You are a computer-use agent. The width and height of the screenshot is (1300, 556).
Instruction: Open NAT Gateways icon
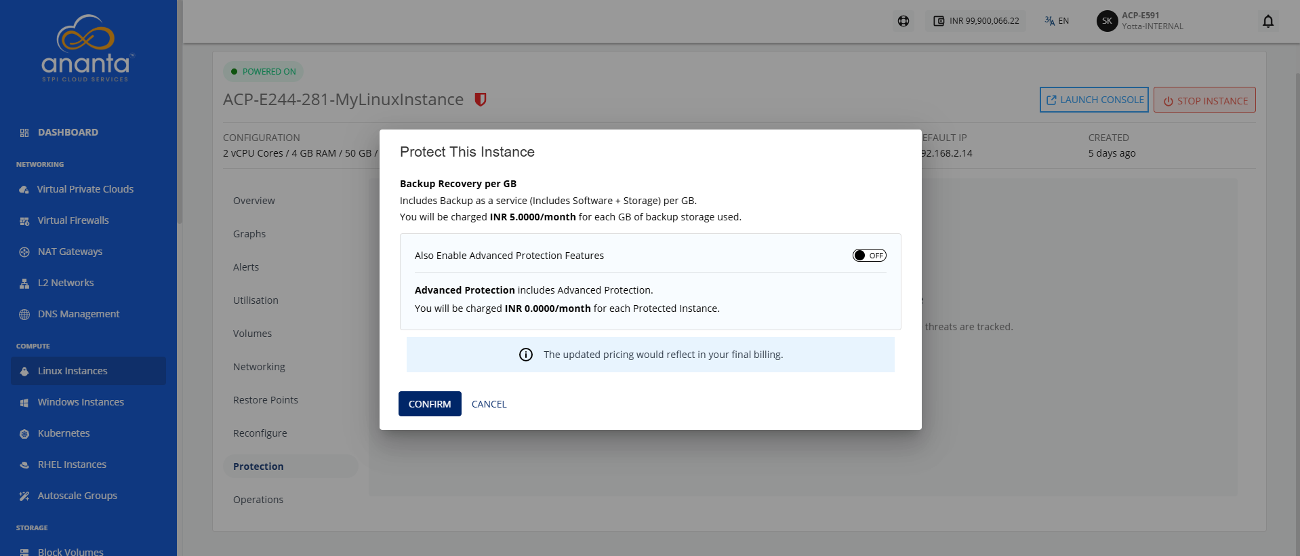[x=24, y=252]
